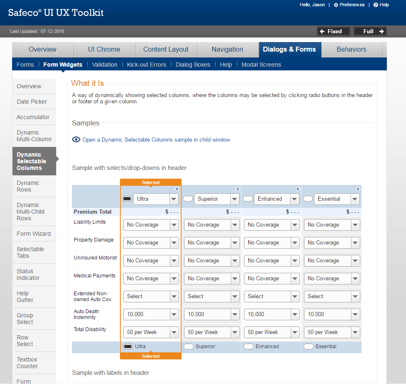
Task: Remove the Essential column using its x
Action: (358, 189)
